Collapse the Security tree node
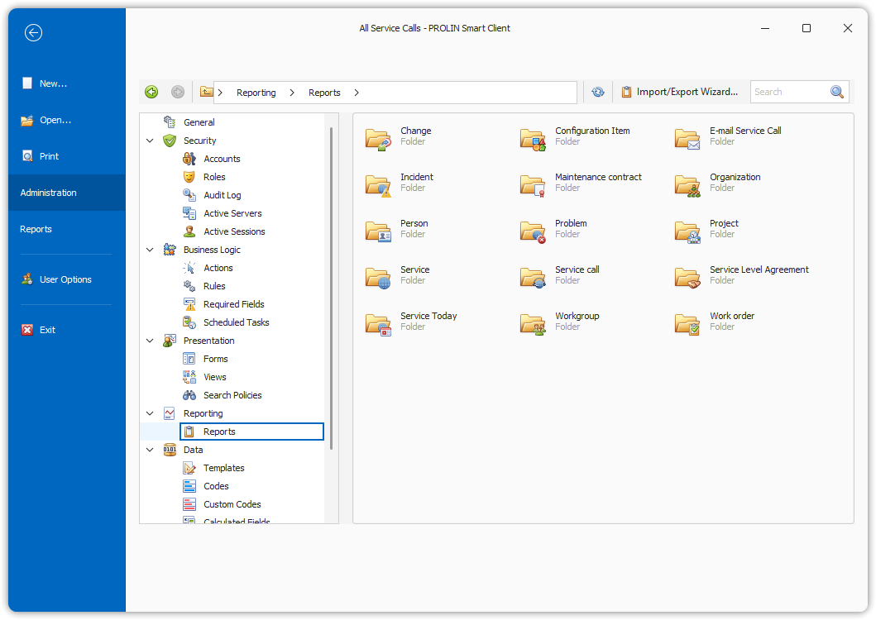Screen dimensions: 876x620 tap(150, 141)
